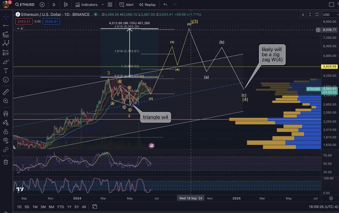Open ETHUSD symbol search
Viewport: 339px width, 213px height.
tap(25, 5)
